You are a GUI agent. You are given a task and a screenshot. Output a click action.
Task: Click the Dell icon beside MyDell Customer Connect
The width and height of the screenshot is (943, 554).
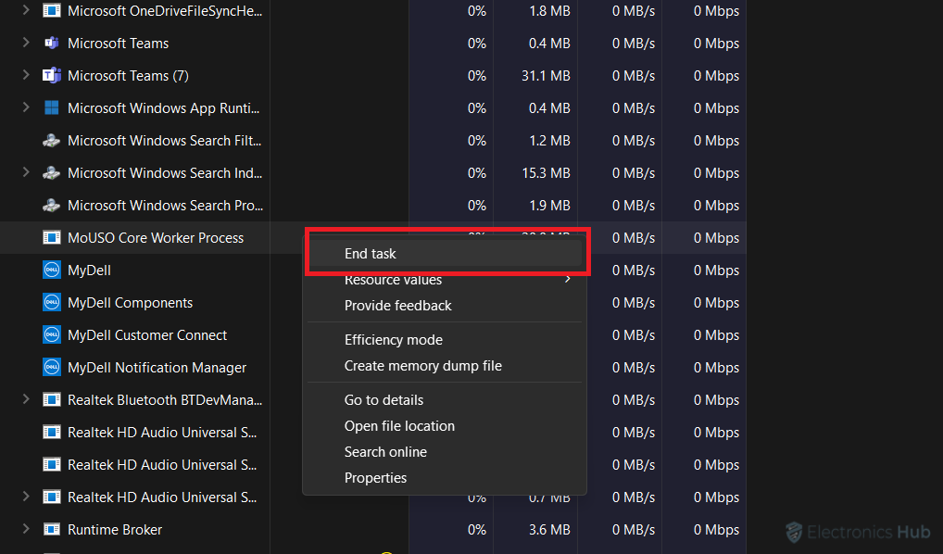coord(52,335)
